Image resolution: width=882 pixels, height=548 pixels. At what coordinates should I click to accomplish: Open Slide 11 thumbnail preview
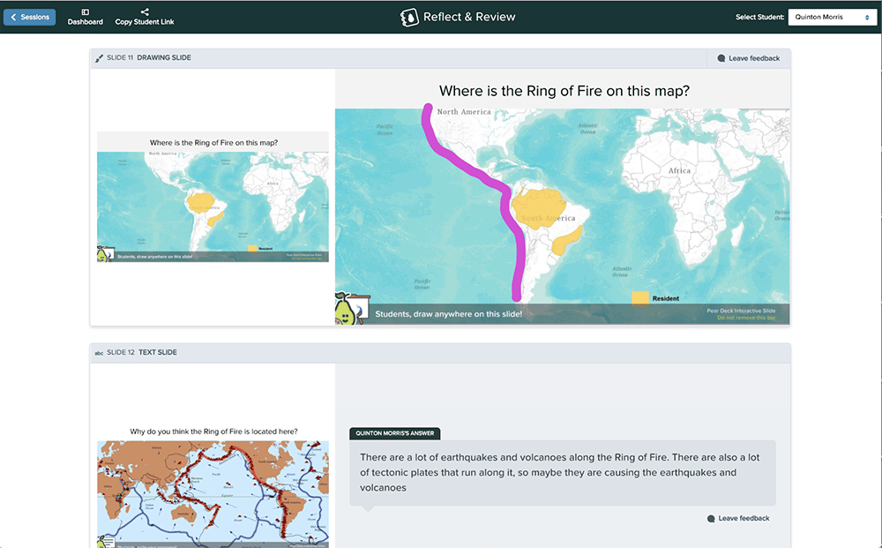click(213, 197)
